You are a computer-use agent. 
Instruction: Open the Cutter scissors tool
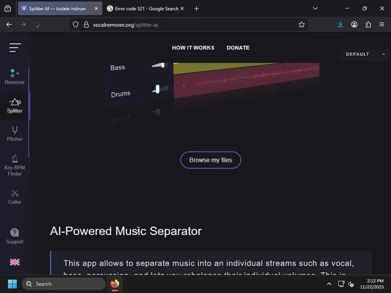pos(15,196)
